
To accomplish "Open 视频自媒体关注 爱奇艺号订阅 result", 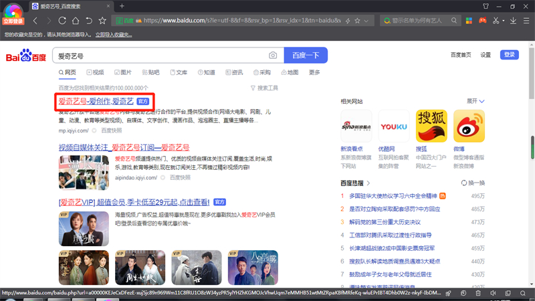I will tap(124, 147).
